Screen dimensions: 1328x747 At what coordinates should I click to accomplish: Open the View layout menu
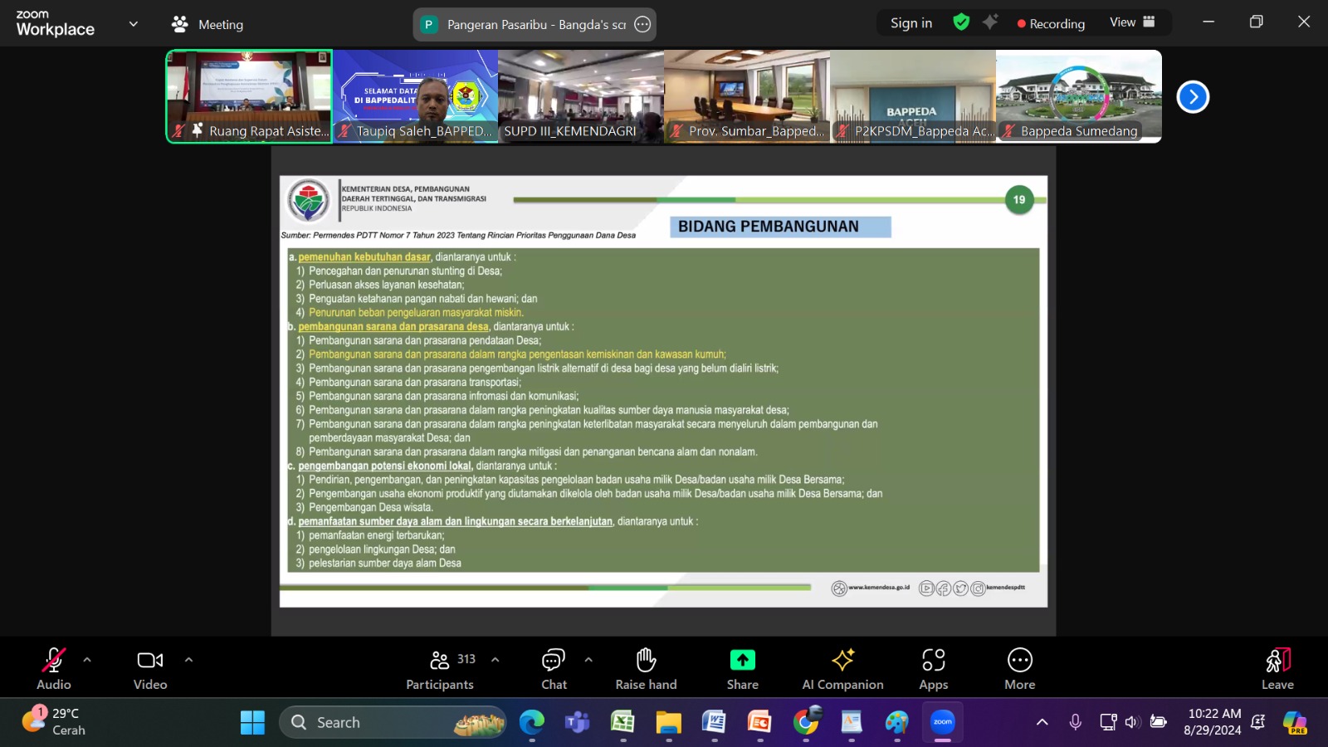[x=1132, y=22]
